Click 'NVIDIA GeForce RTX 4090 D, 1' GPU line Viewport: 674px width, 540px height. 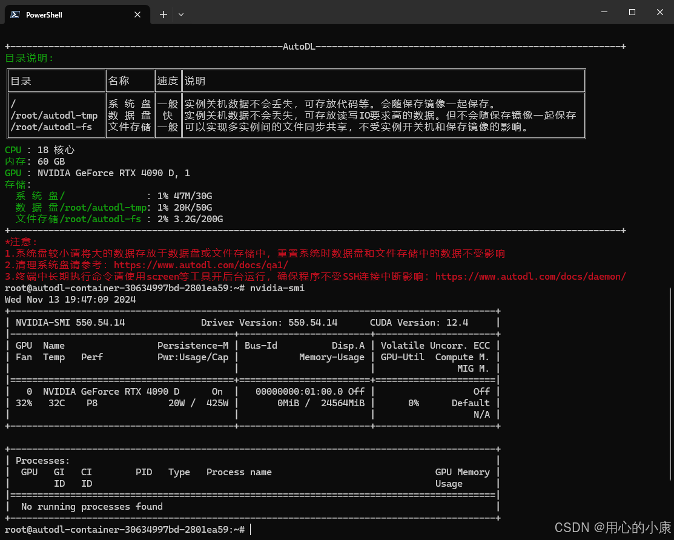113,173
